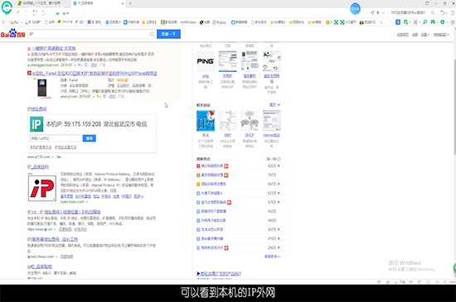
Task: Click the red iP encyclopedia thumbnail
Action: click(x=42, y=189)
